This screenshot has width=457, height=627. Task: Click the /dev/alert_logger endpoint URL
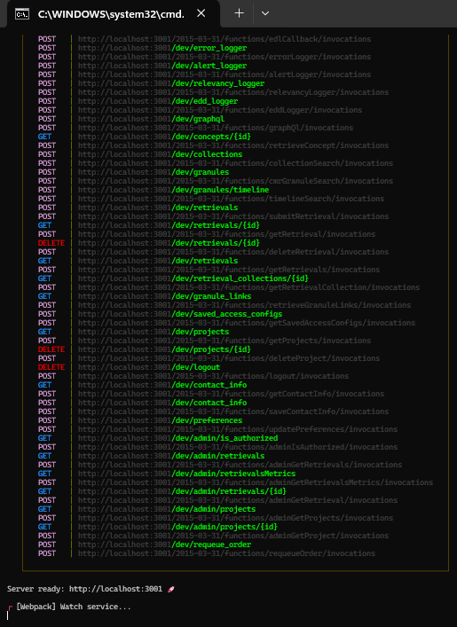[162, 66]
